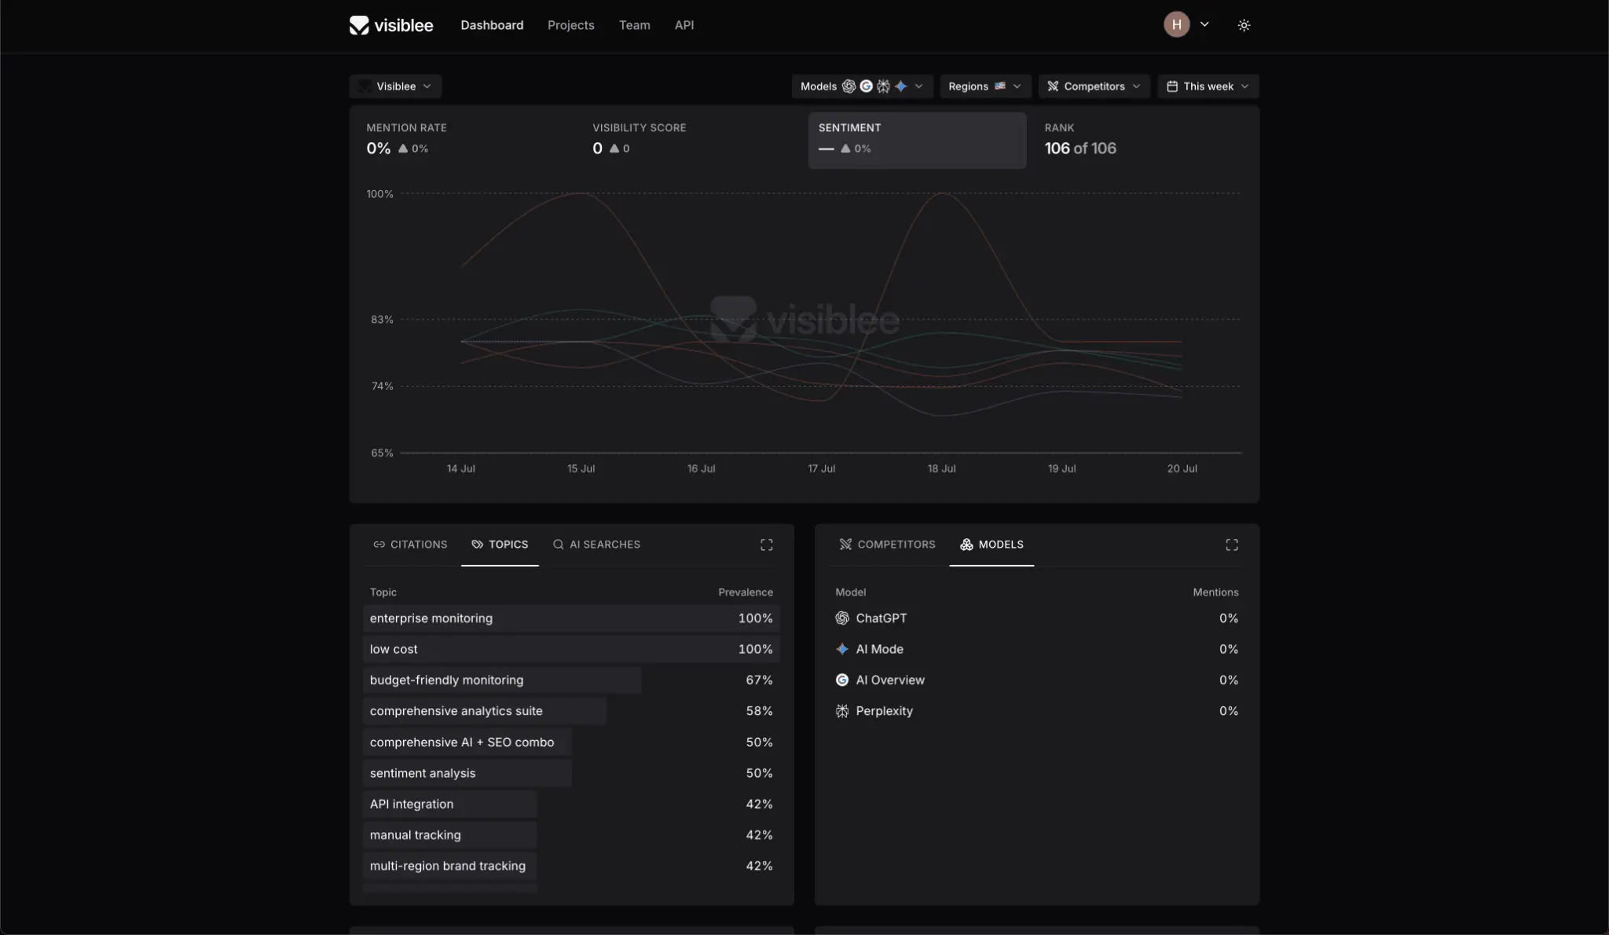Click the multi-region brand tracking topic

571,866
